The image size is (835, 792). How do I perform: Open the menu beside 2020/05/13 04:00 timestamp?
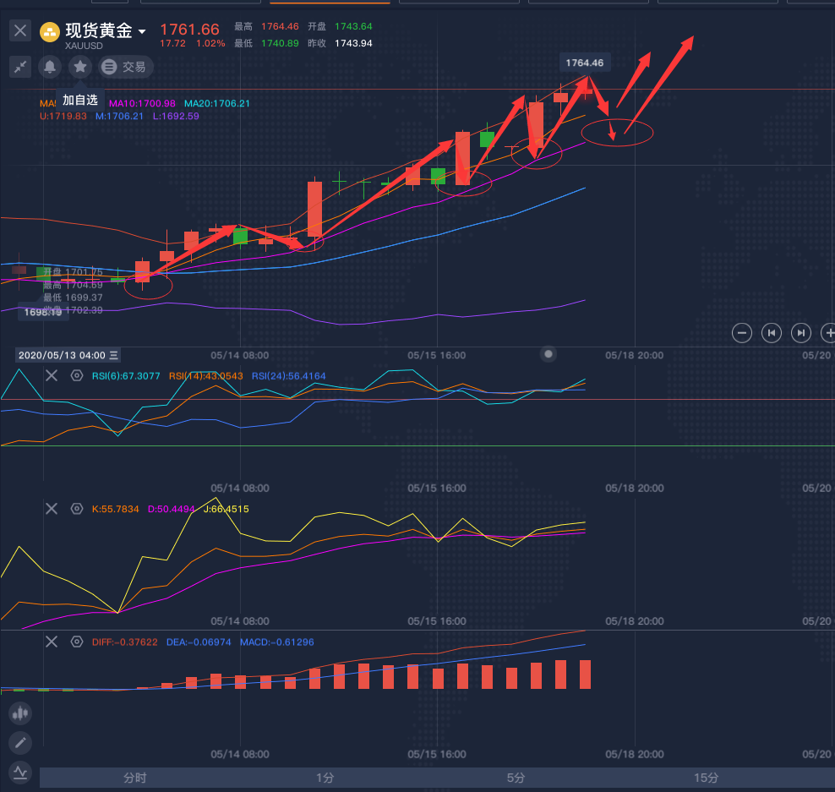[x=114, y=356]
